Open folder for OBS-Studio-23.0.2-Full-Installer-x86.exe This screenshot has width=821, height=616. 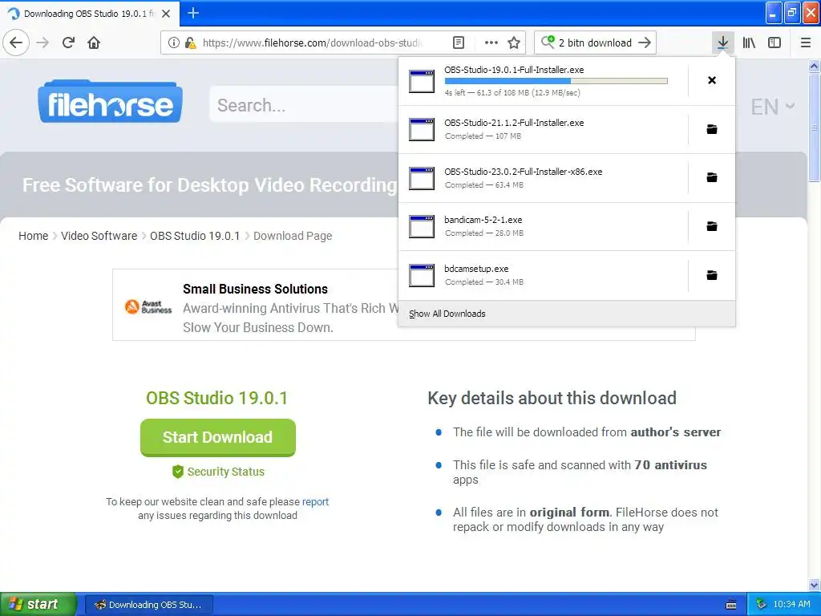[712, 177]
